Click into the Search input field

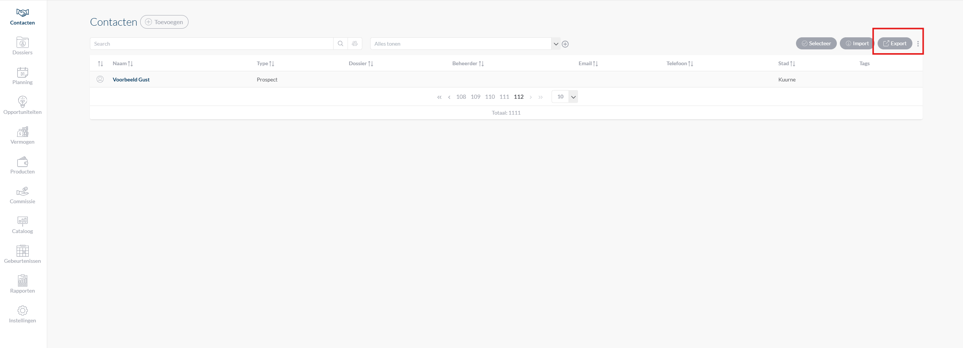point(212,44)
